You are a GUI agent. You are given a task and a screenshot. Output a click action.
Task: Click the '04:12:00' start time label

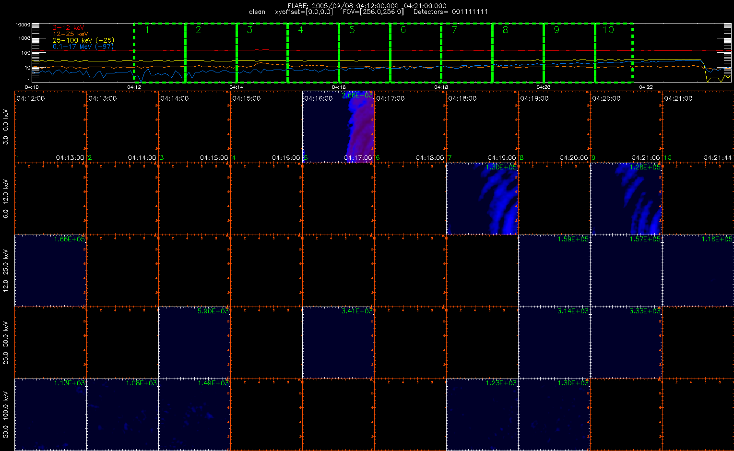tap(31, 98)
